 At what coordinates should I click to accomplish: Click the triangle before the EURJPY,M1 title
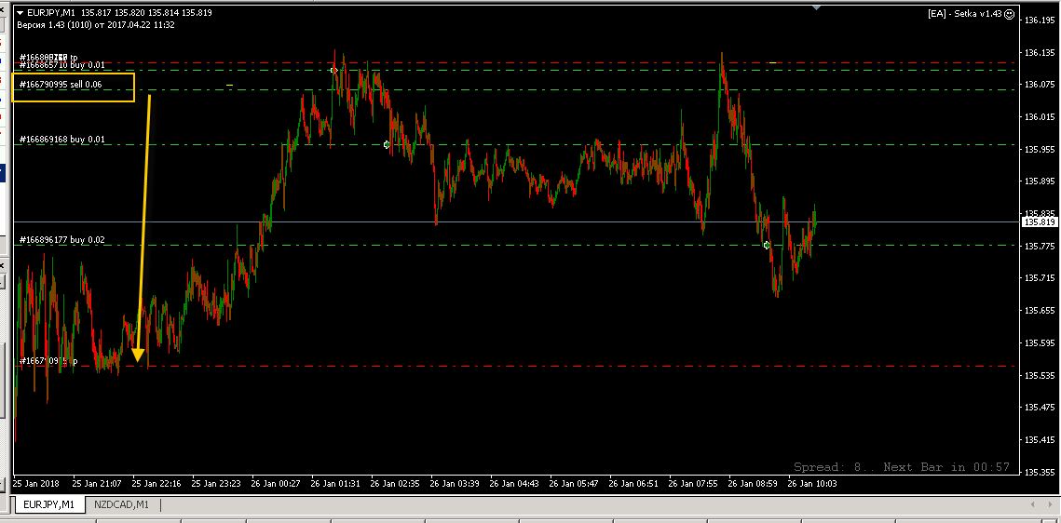coord(20,13)
